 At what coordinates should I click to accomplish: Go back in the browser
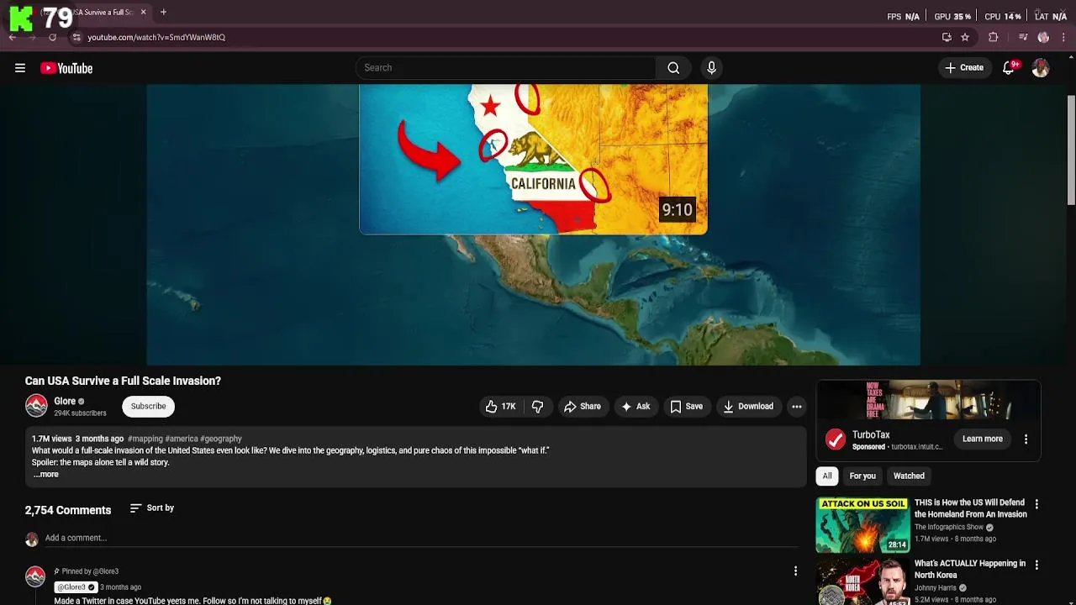(13, 37)
